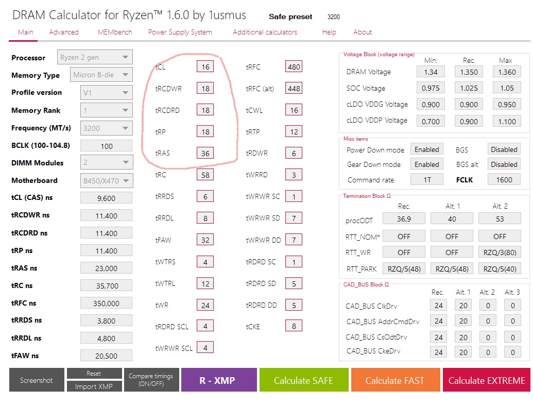
Task: Click the procODT Rec. value 36.9
Action: coord(404,218)
